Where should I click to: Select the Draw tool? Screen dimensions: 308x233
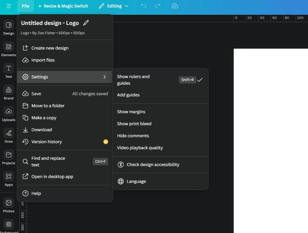coord(8,135)
